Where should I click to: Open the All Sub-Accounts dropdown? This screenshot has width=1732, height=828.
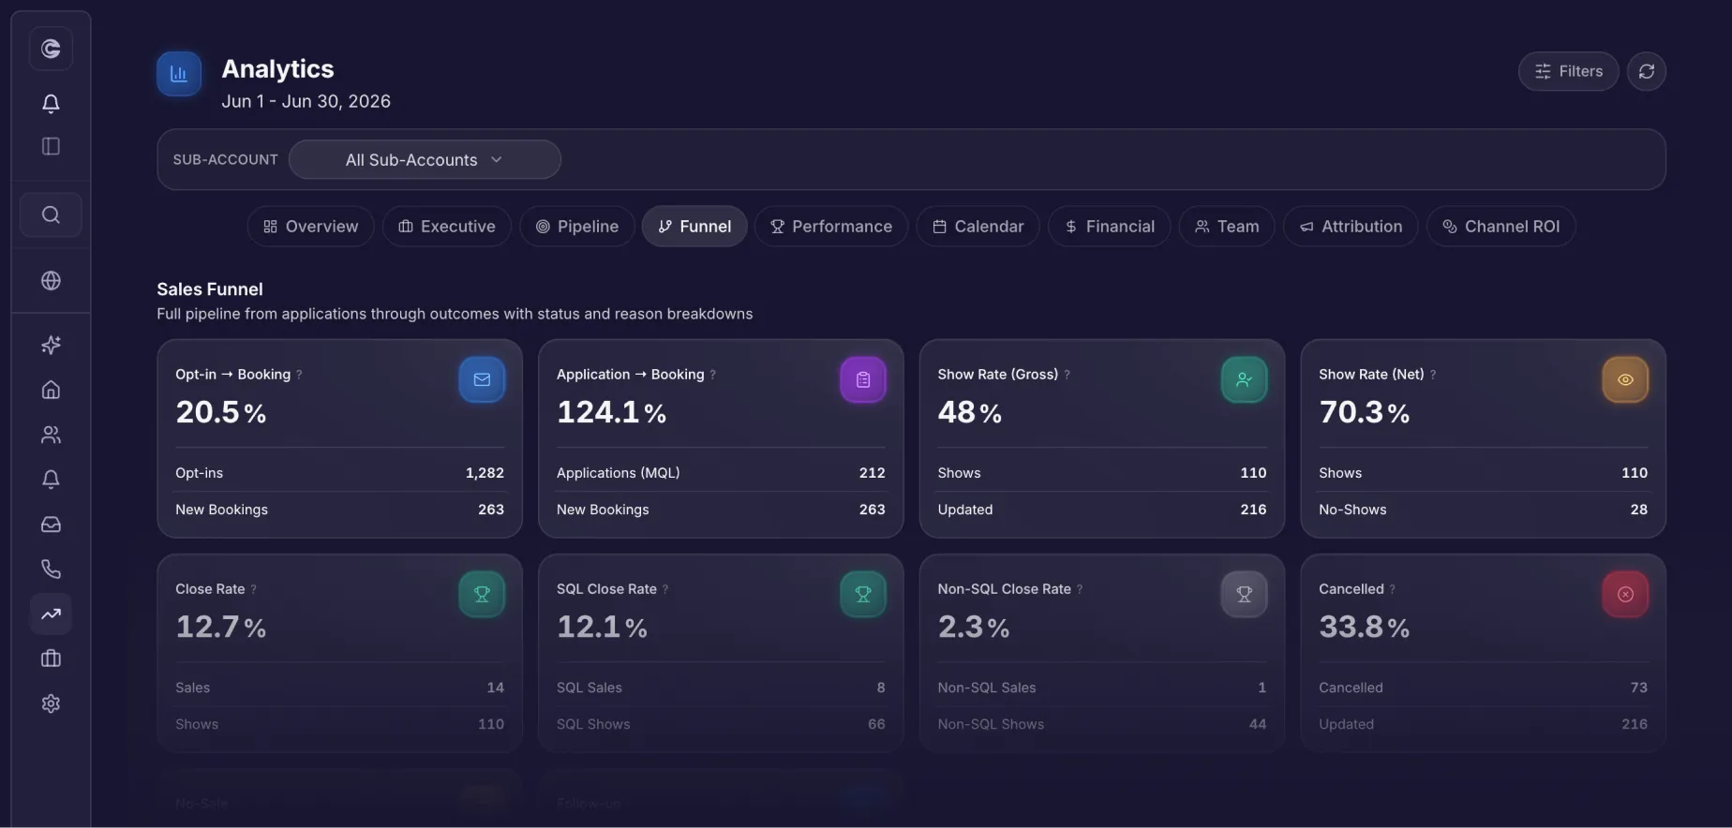coord(425,160)
